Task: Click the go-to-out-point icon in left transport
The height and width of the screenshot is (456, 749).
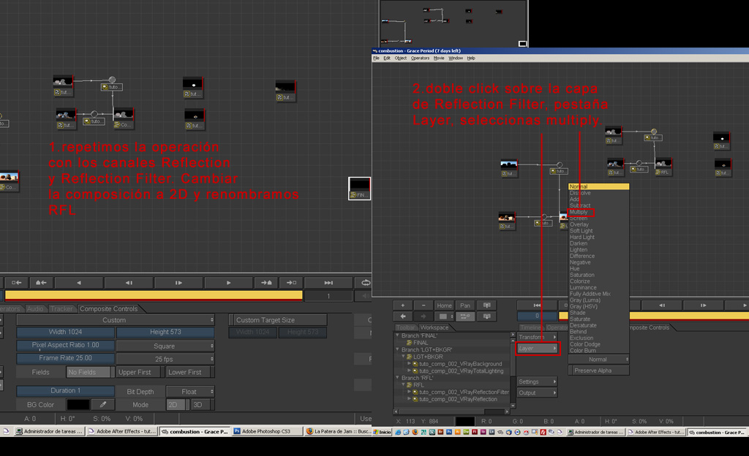Action: click(x=291, y=283)
